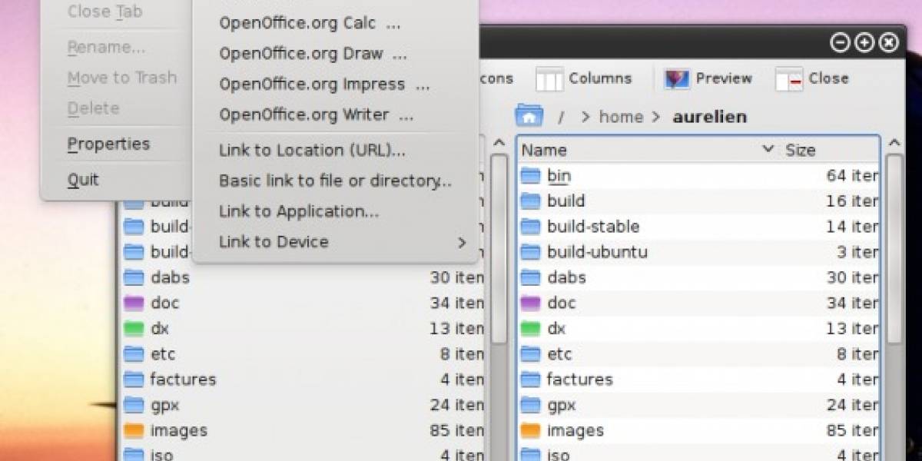Click images name in left pane

178,430
